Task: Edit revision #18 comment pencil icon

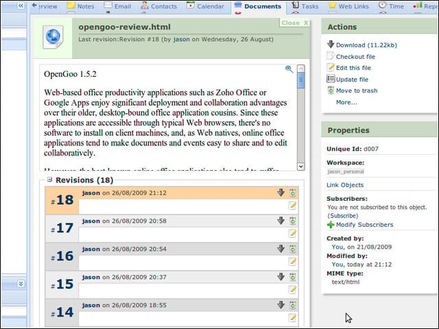Action: pos(292,206)
